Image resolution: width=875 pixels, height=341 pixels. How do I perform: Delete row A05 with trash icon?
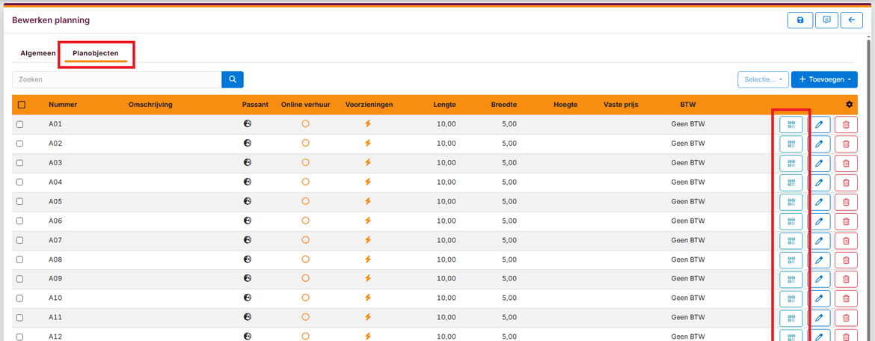(846, 202)
